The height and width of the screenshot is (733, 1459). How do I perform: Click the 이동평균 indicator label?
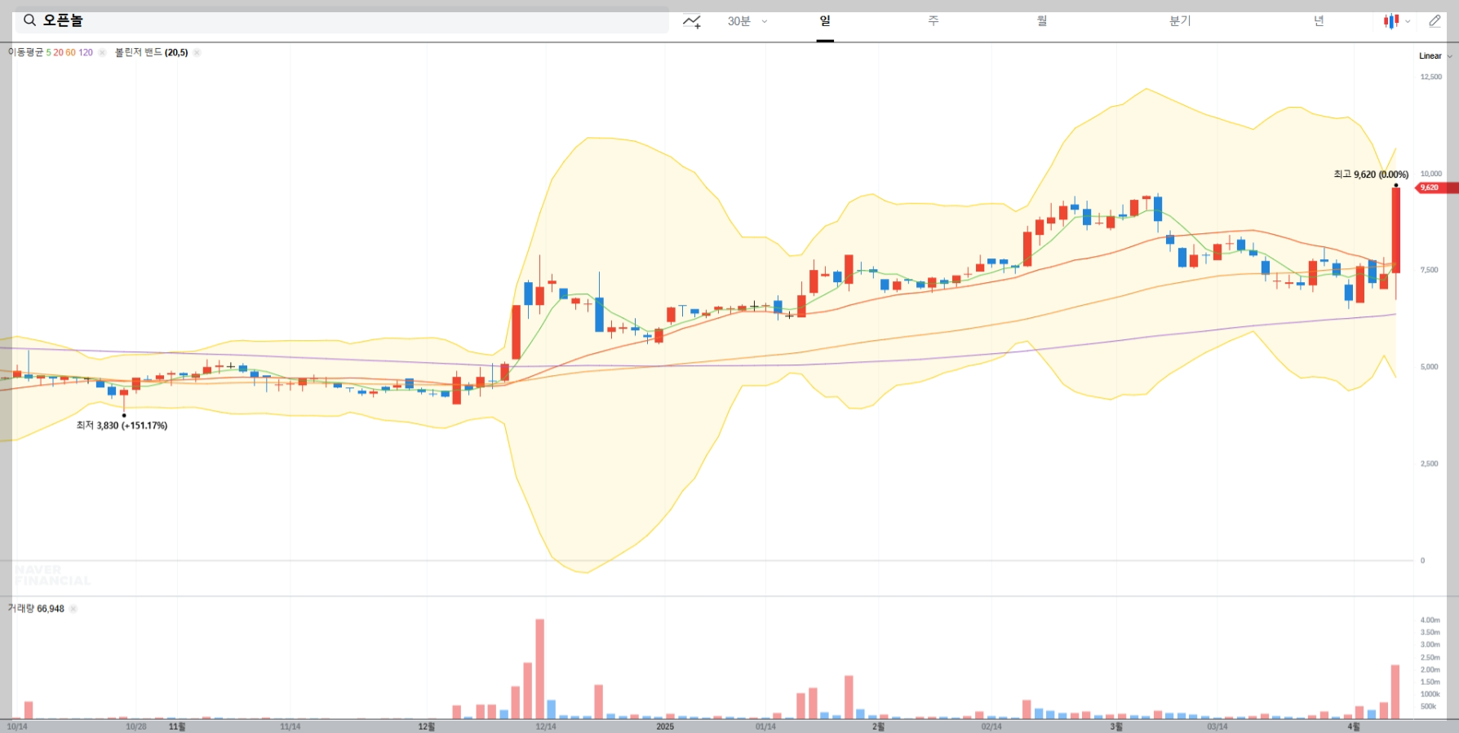(x=26, y=52)
